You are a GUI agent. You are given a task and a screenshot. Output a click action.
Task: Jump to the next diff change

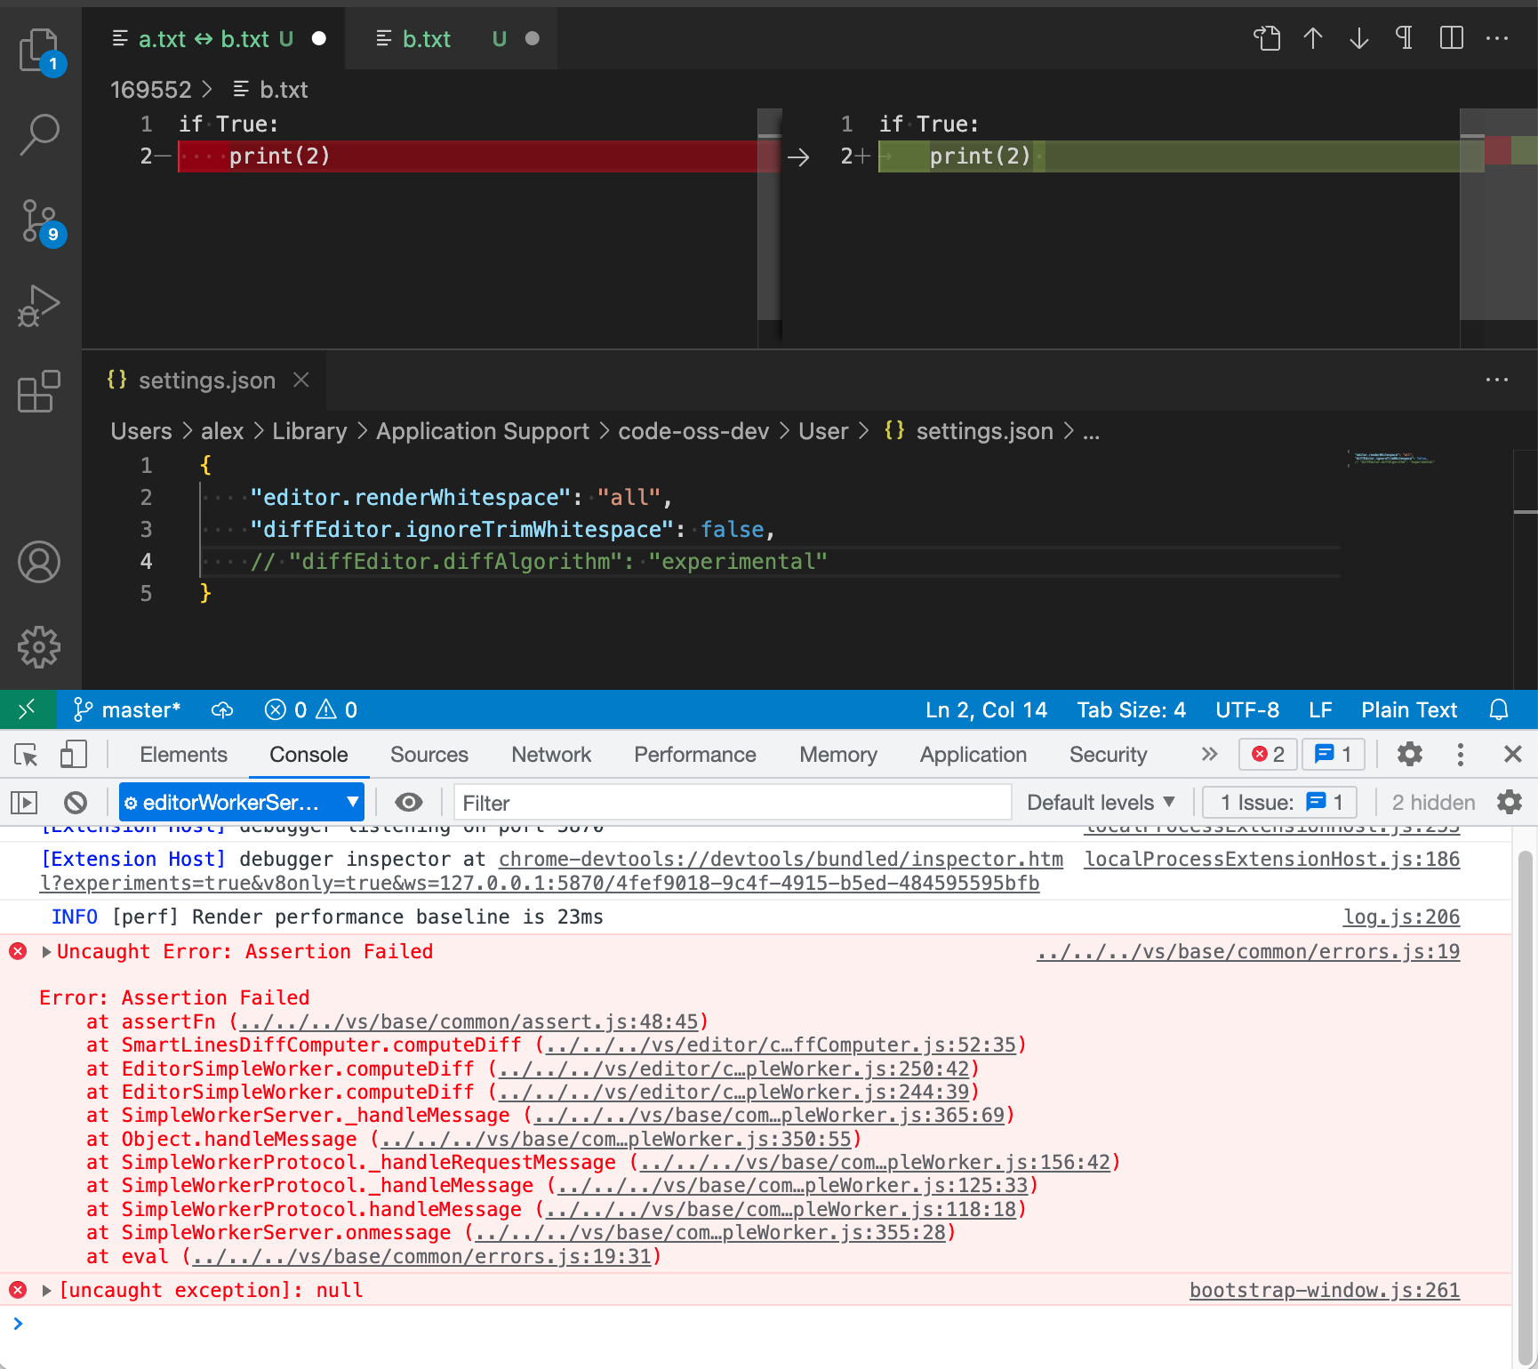(1358, 38)
